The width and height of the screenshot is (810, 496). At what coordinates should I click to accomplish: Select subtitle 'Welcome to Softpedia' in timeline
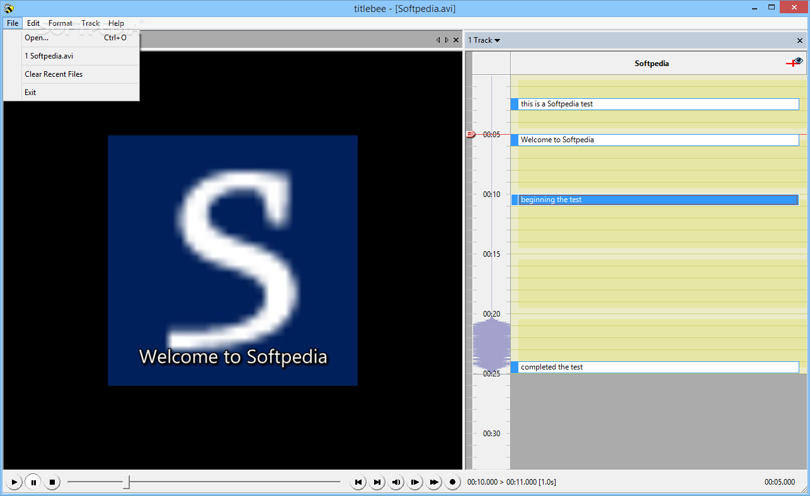point(655,140)
